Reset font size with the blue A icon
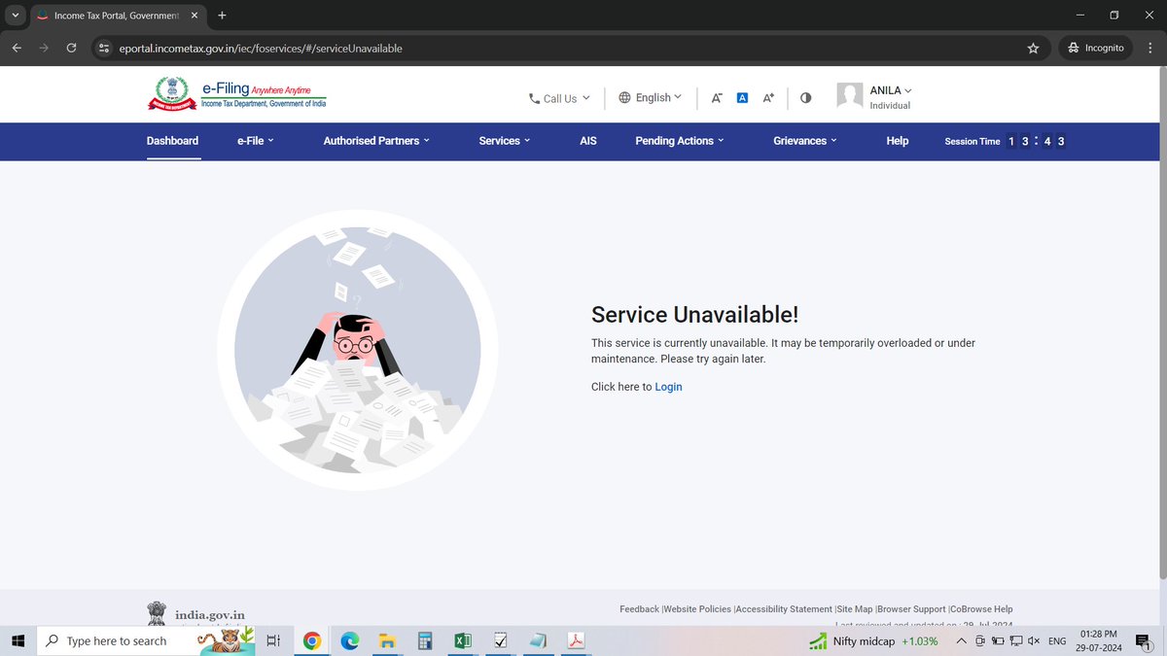This screenshot has width=1167, height=656. tap(742, 97)
